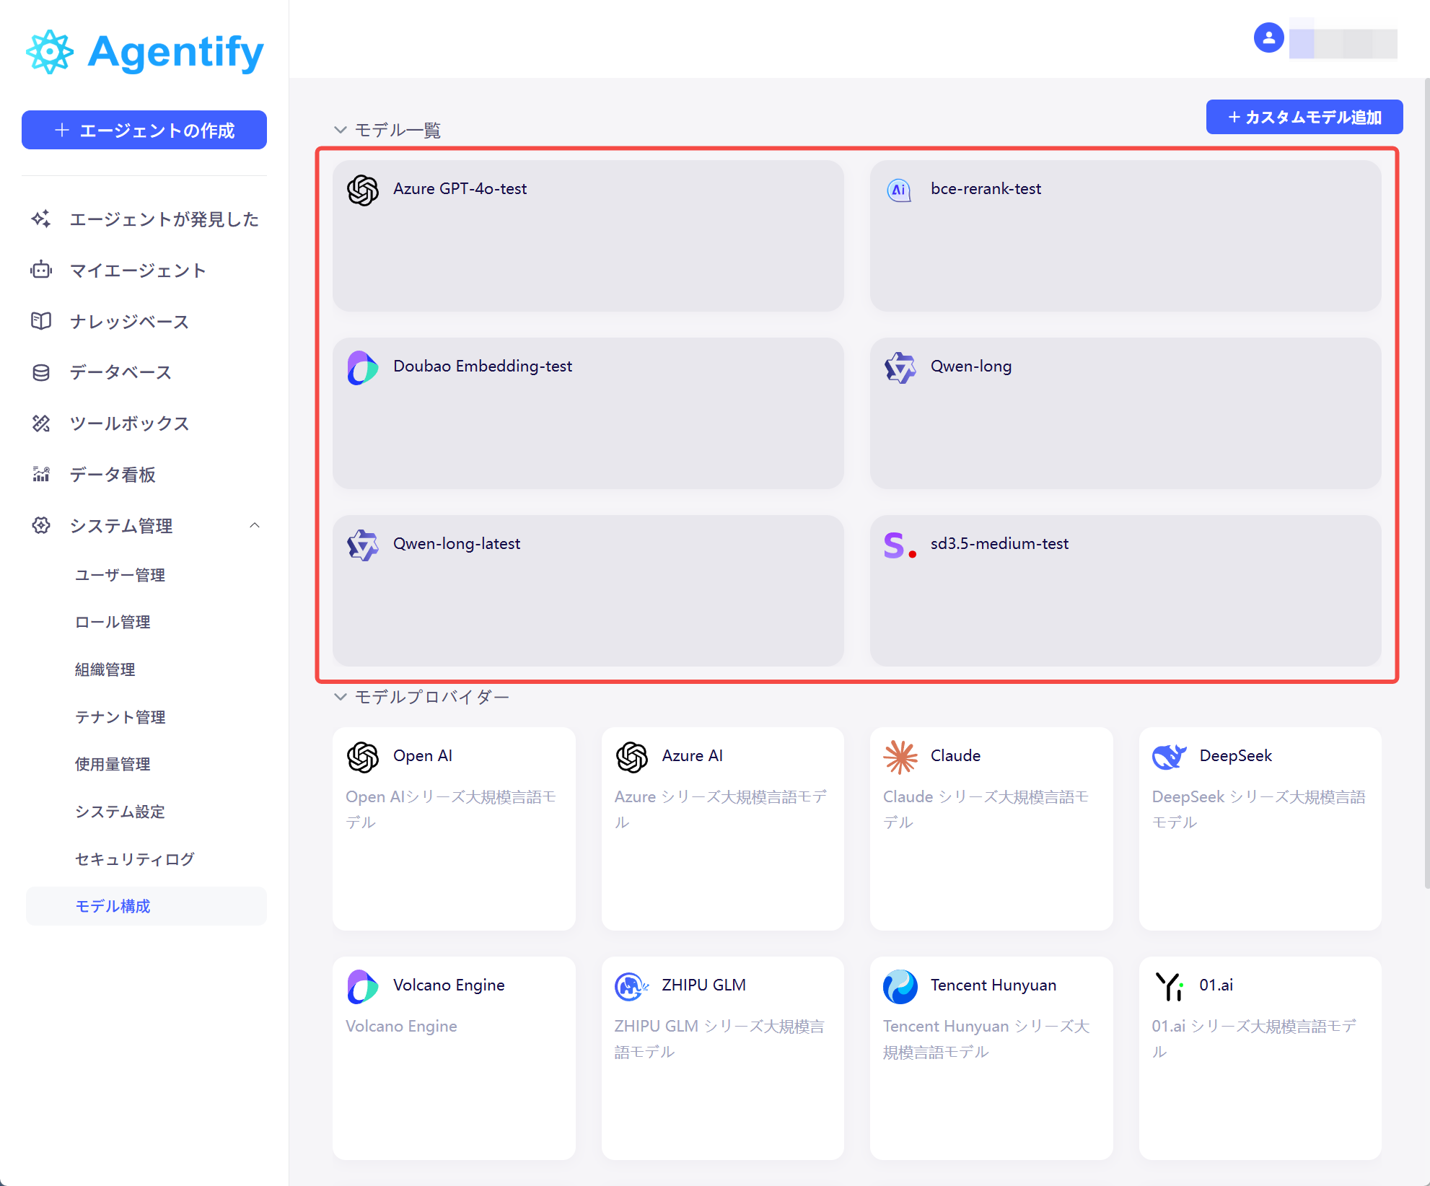Click the bce-rerank-test model icon
This screenshot has width=1430, height=1186.
click(899, 190)
